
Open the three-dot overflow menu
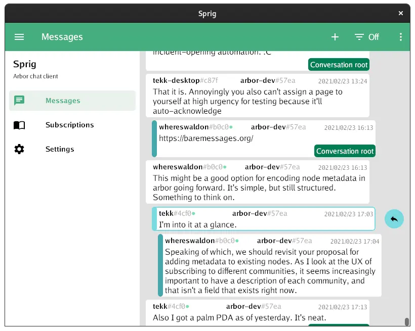[x=400, y=37]
